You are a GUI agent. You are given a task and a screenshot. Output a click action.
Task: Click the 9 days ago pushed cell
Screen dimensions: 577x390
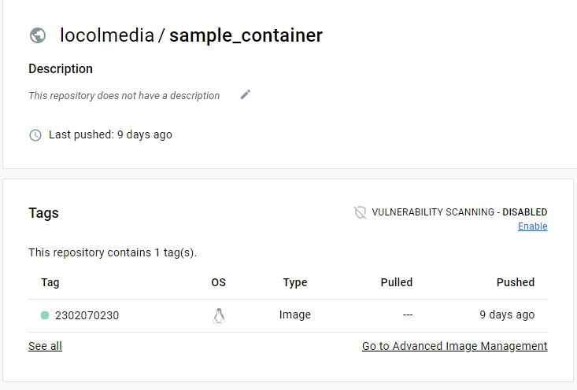(507, 315)
